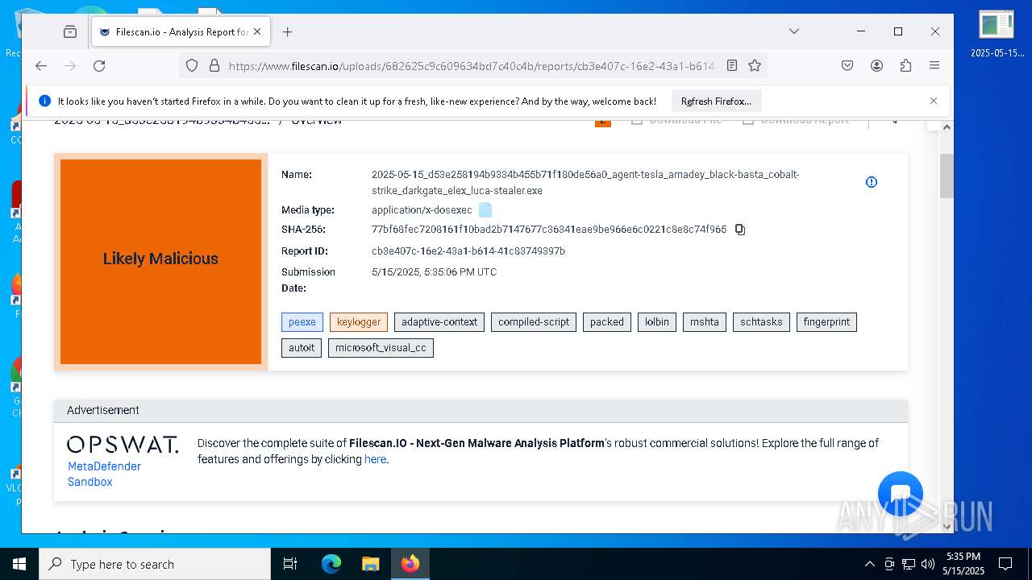Click the page scrollbar thumb

[x=947, y=176]
